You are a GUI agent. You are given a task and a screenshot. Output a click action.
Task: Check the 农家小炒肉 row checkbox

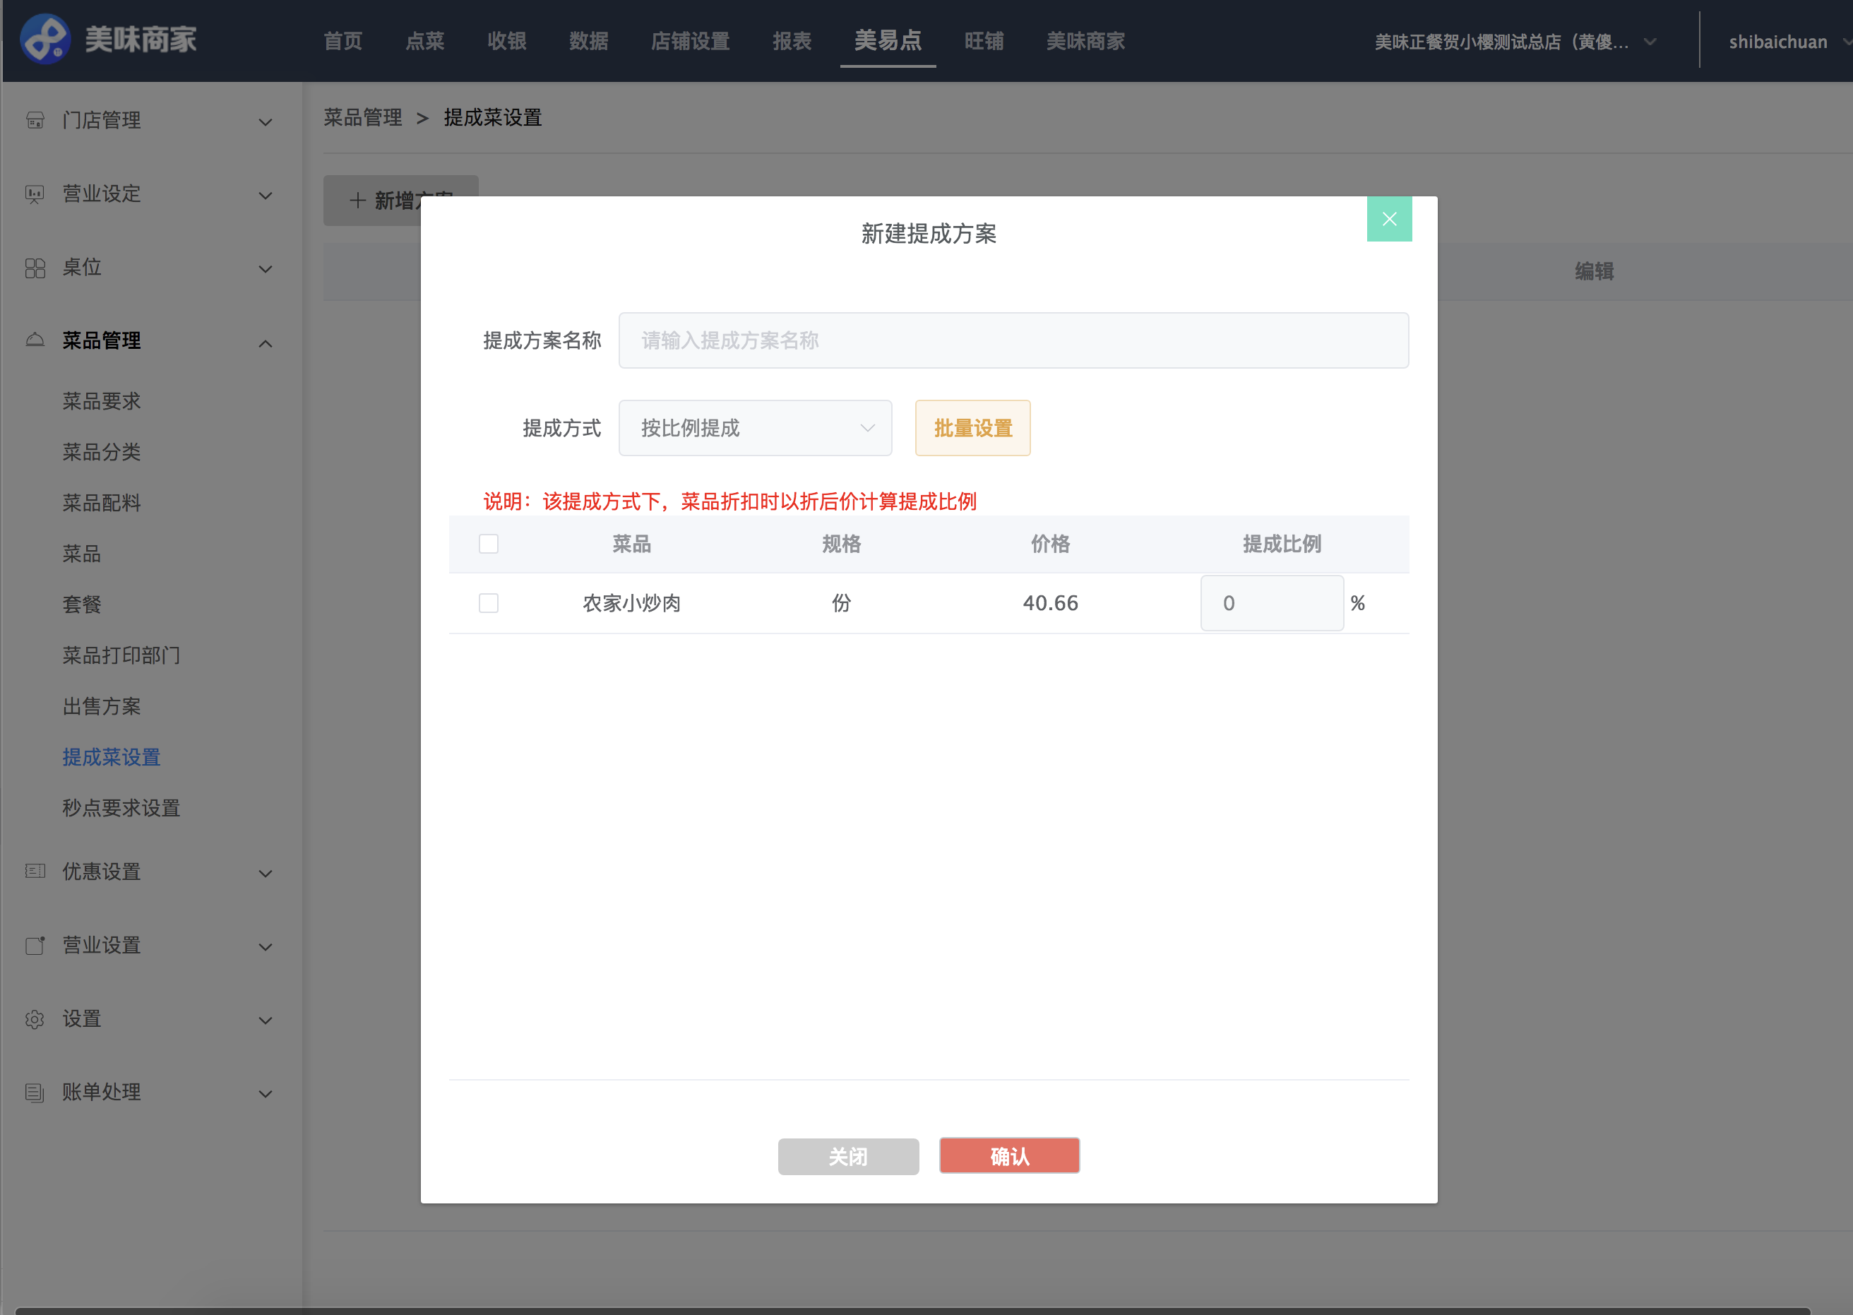tap(488, 603)
